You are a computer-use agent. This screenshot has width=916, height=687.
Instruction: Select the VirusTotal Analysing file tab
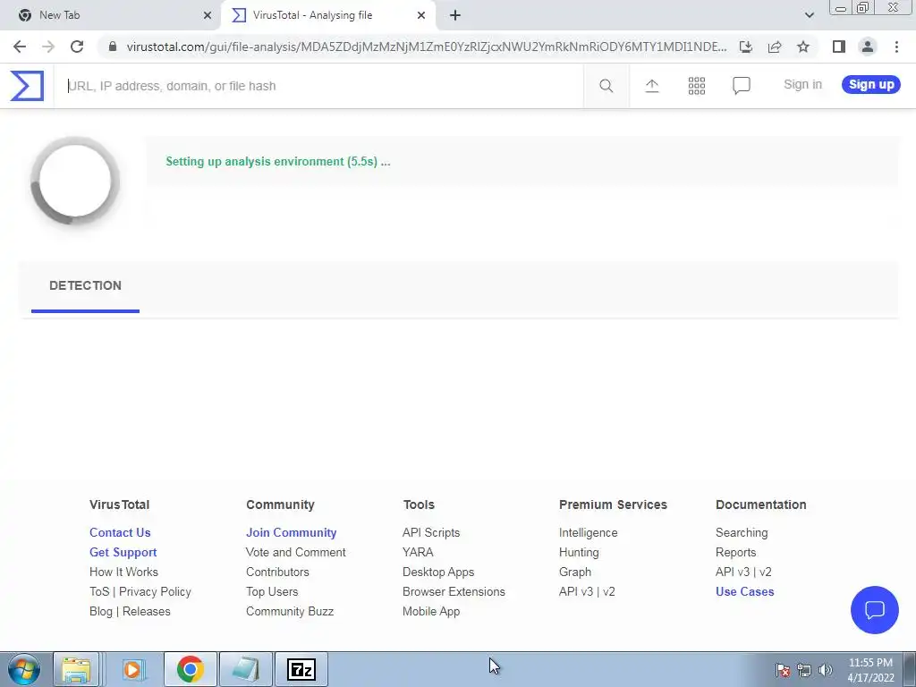(x=328, y=15)
